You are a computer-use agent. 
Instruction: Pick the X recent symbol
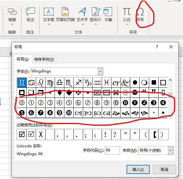(41, 134)
